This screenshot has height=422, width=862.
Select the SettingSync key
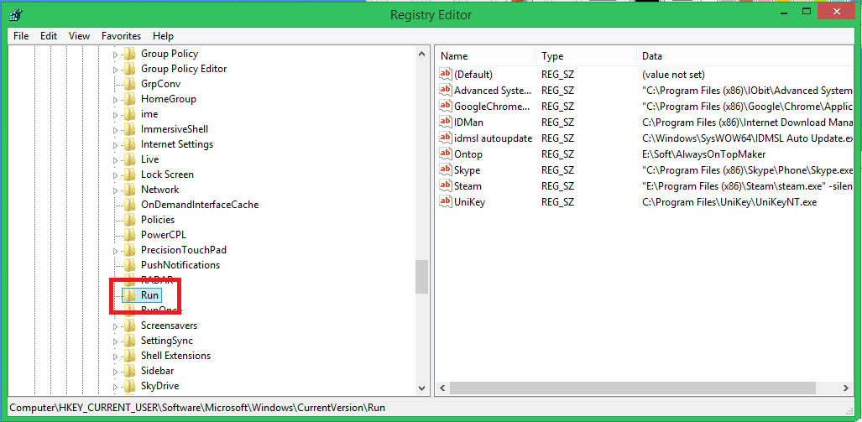tap(167, 341)
